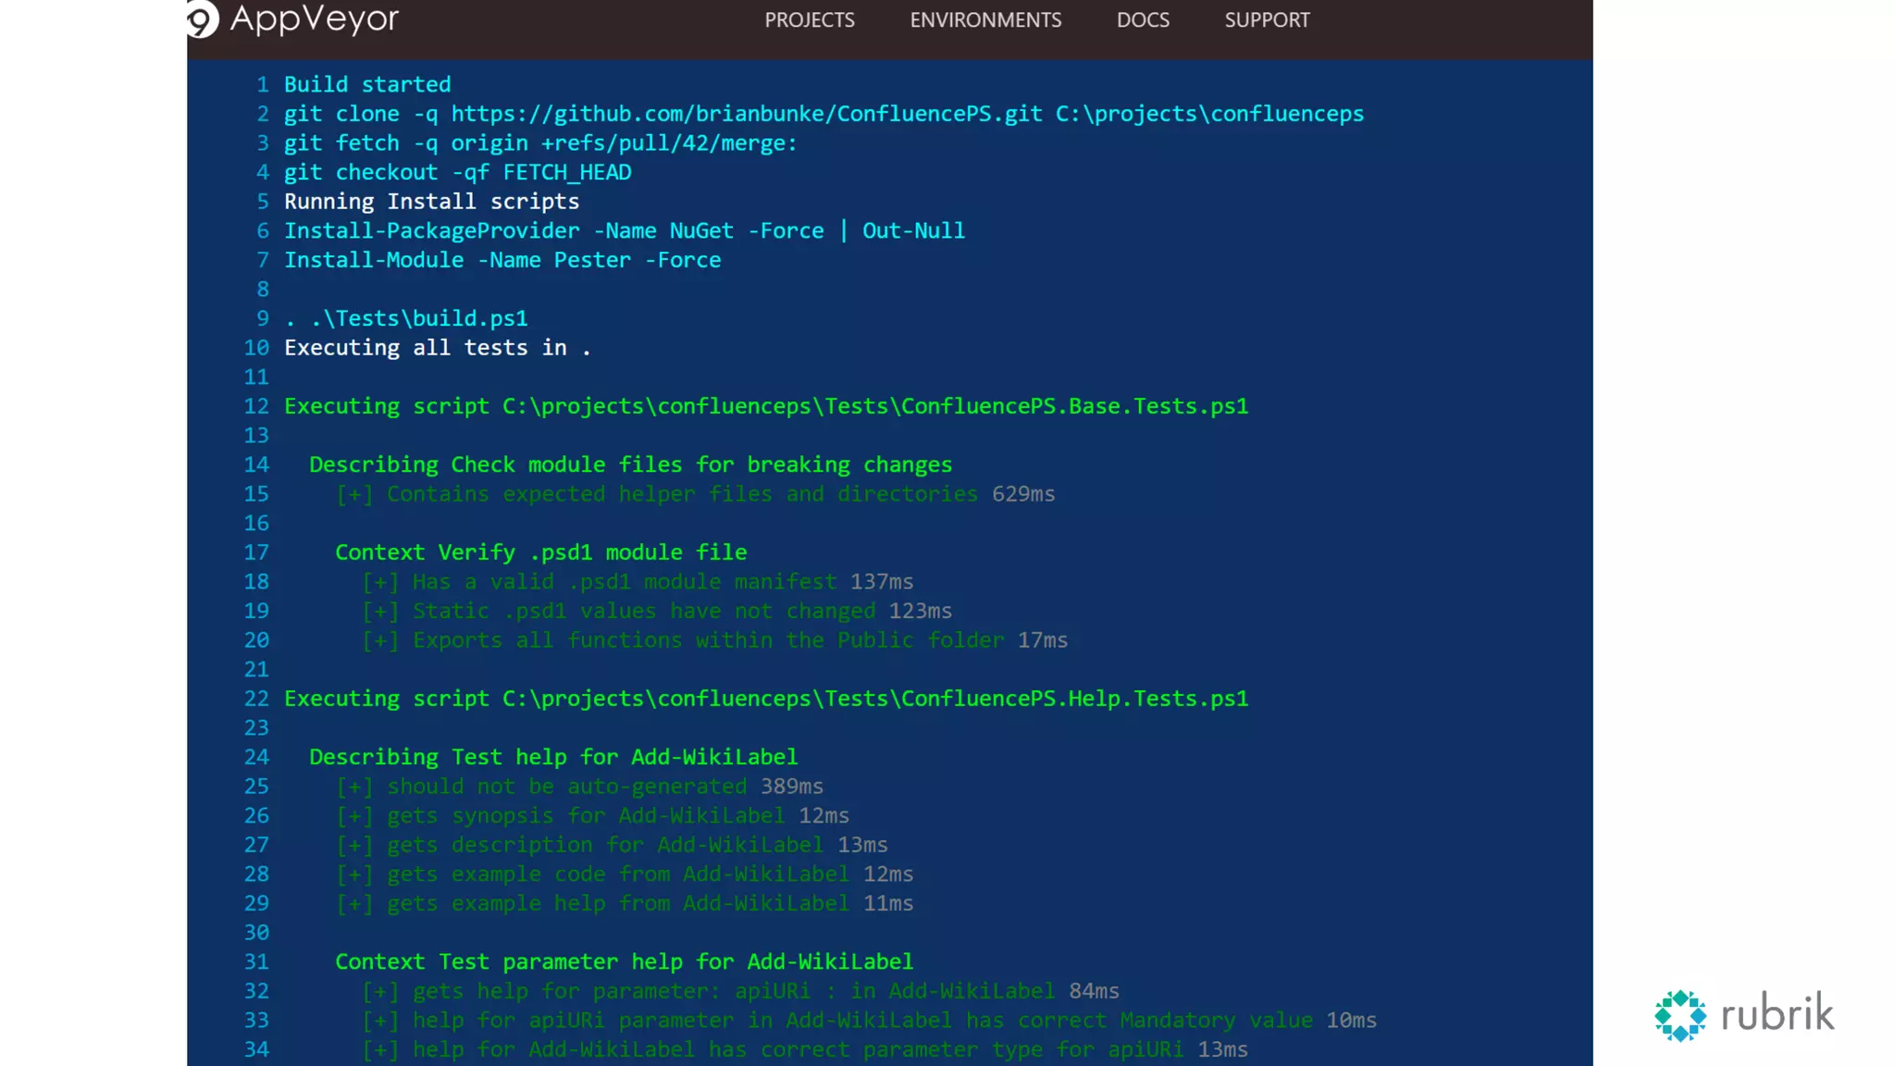Viewport: 1895px width, 1066px height.
Task: Select the 'Describing Test help for Add-WikiLabel' line
Action: click(x=552, y=758)
